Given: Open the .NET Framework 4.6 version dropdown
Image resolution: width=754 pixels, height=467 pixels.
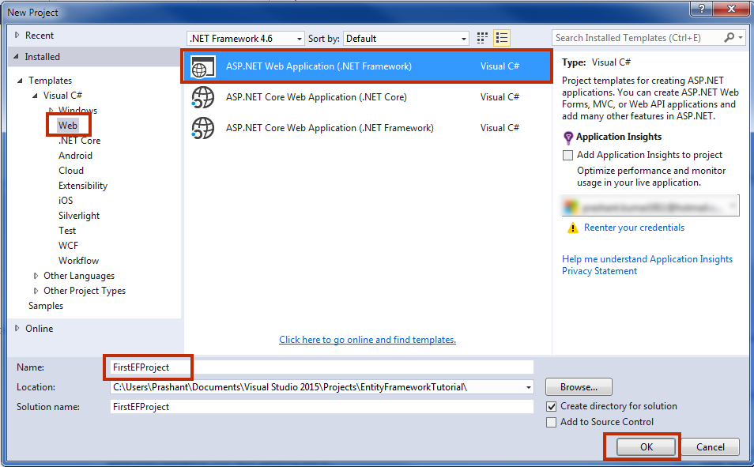Looking at the screenshot, I should [x=246, y=39].
